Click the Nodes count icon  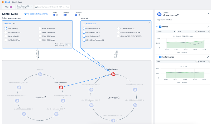click(65, 15)
